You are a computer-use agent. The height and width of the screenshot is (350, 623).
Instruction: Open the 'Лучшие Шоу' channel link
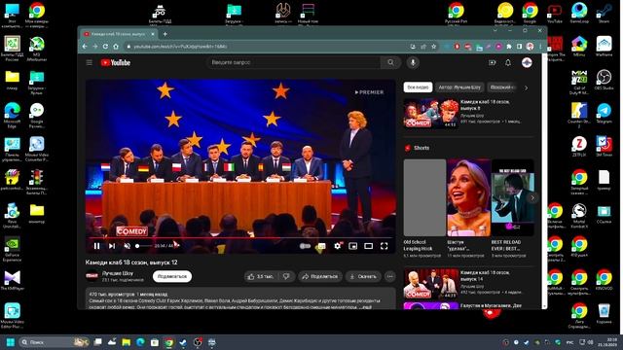pos(118,273)
